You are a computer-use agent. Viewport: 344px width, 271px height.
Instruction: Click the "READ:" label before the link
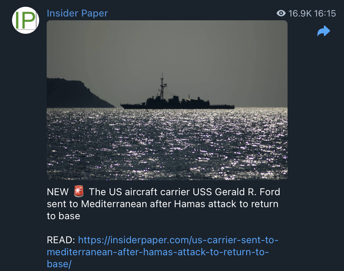click(61, 240)
